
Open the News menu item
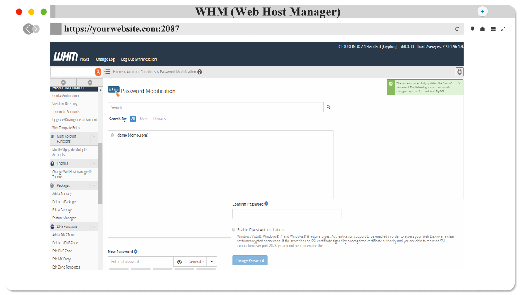(x=85, y=59)
